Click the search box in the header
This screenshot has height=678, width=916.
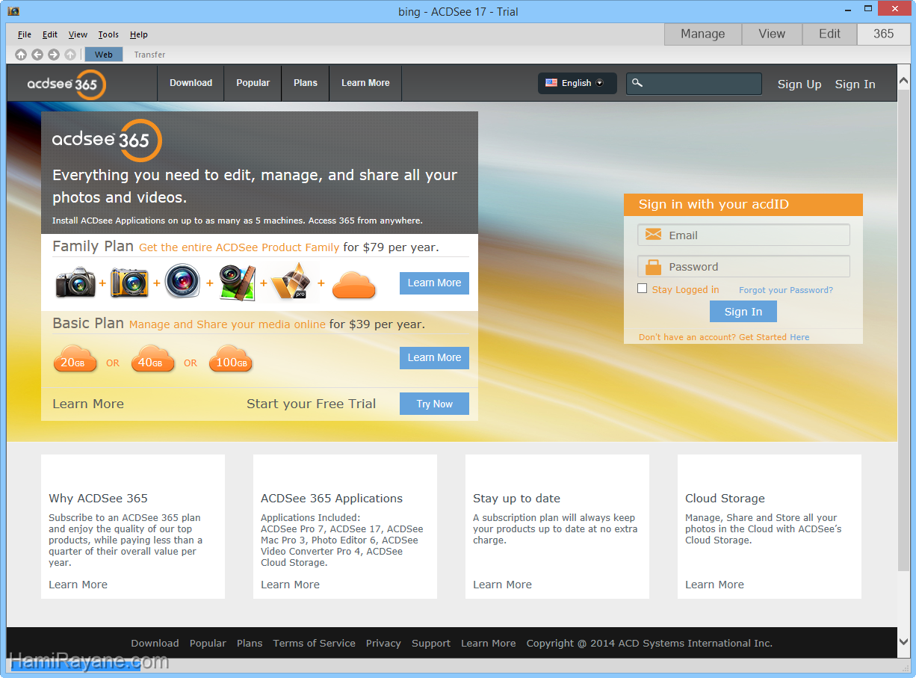click(694, 83)
